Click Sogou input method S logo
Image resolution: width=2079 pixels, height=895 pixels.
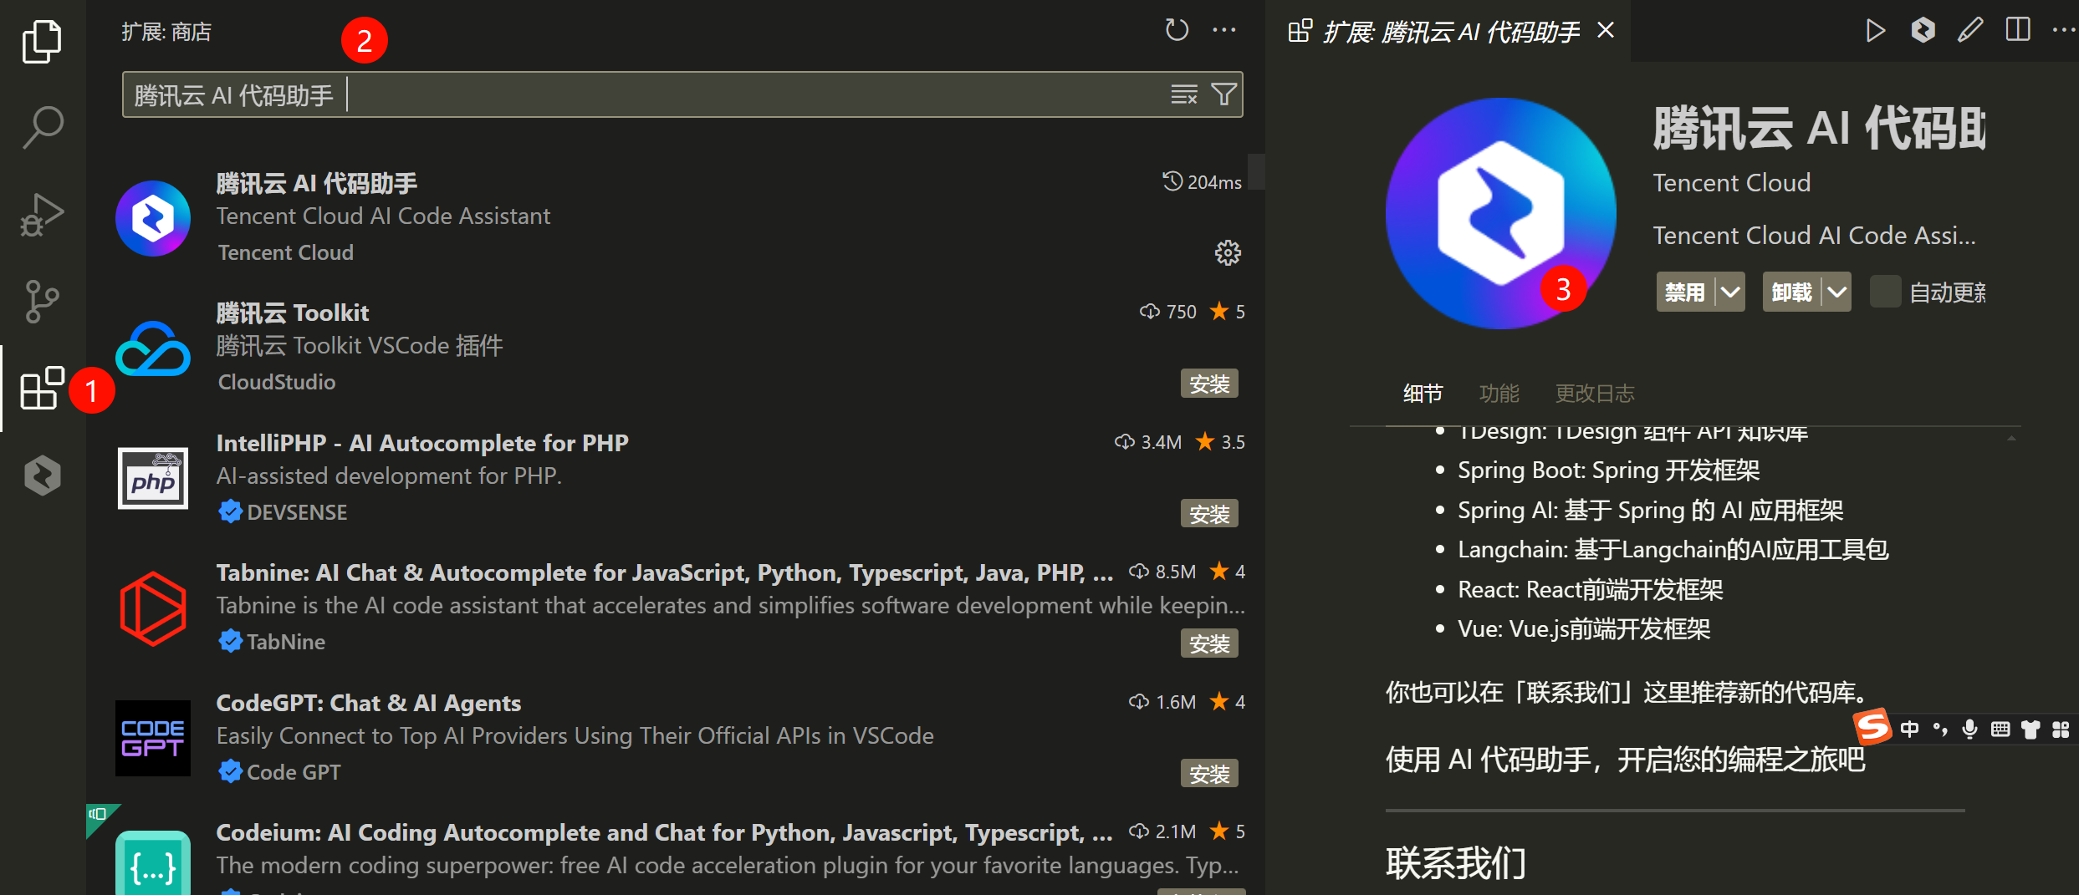[1872, 727]
